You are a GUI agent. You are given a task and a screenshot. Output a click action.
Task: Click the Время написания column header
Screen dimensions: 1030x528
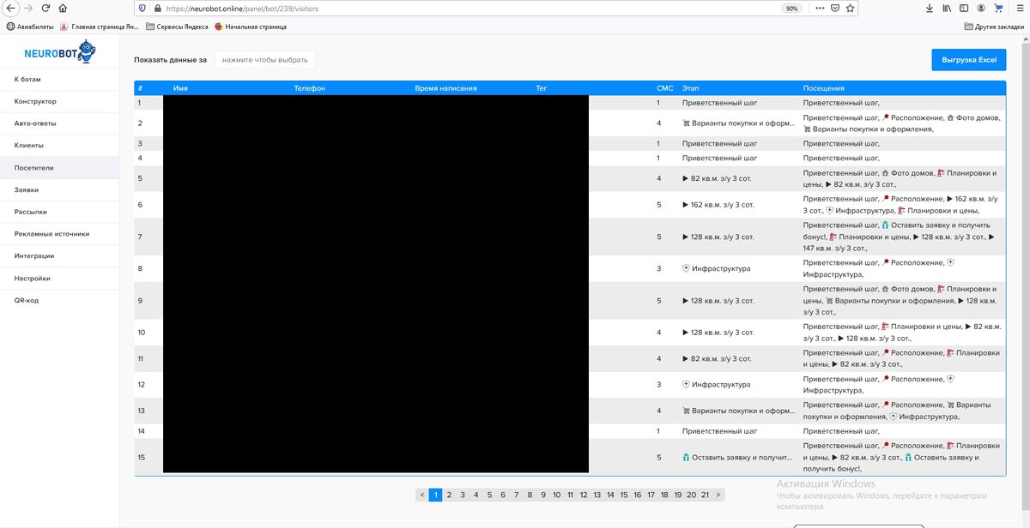click(x=445, y=88)
